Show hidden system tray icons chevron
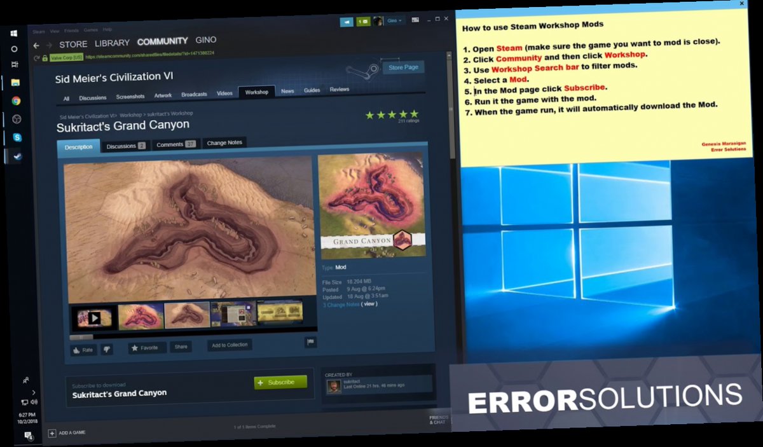The image size is (763, 447). point(34,392)
